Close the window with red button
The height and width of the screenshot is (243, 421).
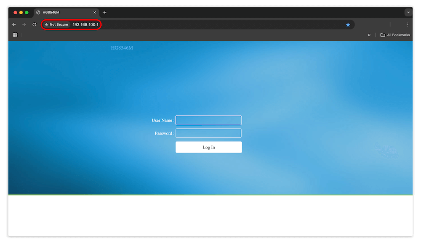(x=15, y=13)
